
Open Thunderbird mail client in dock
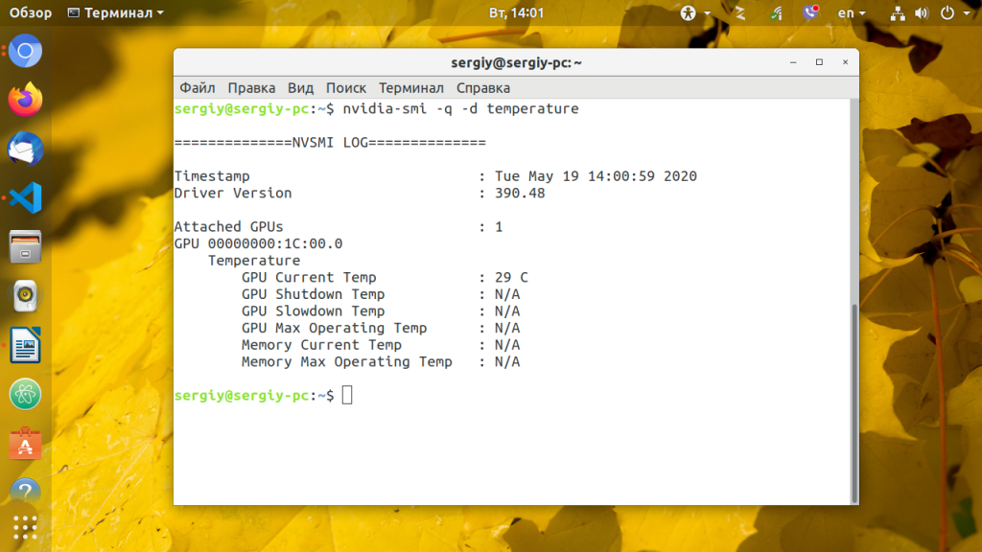[x=25, y=149]
